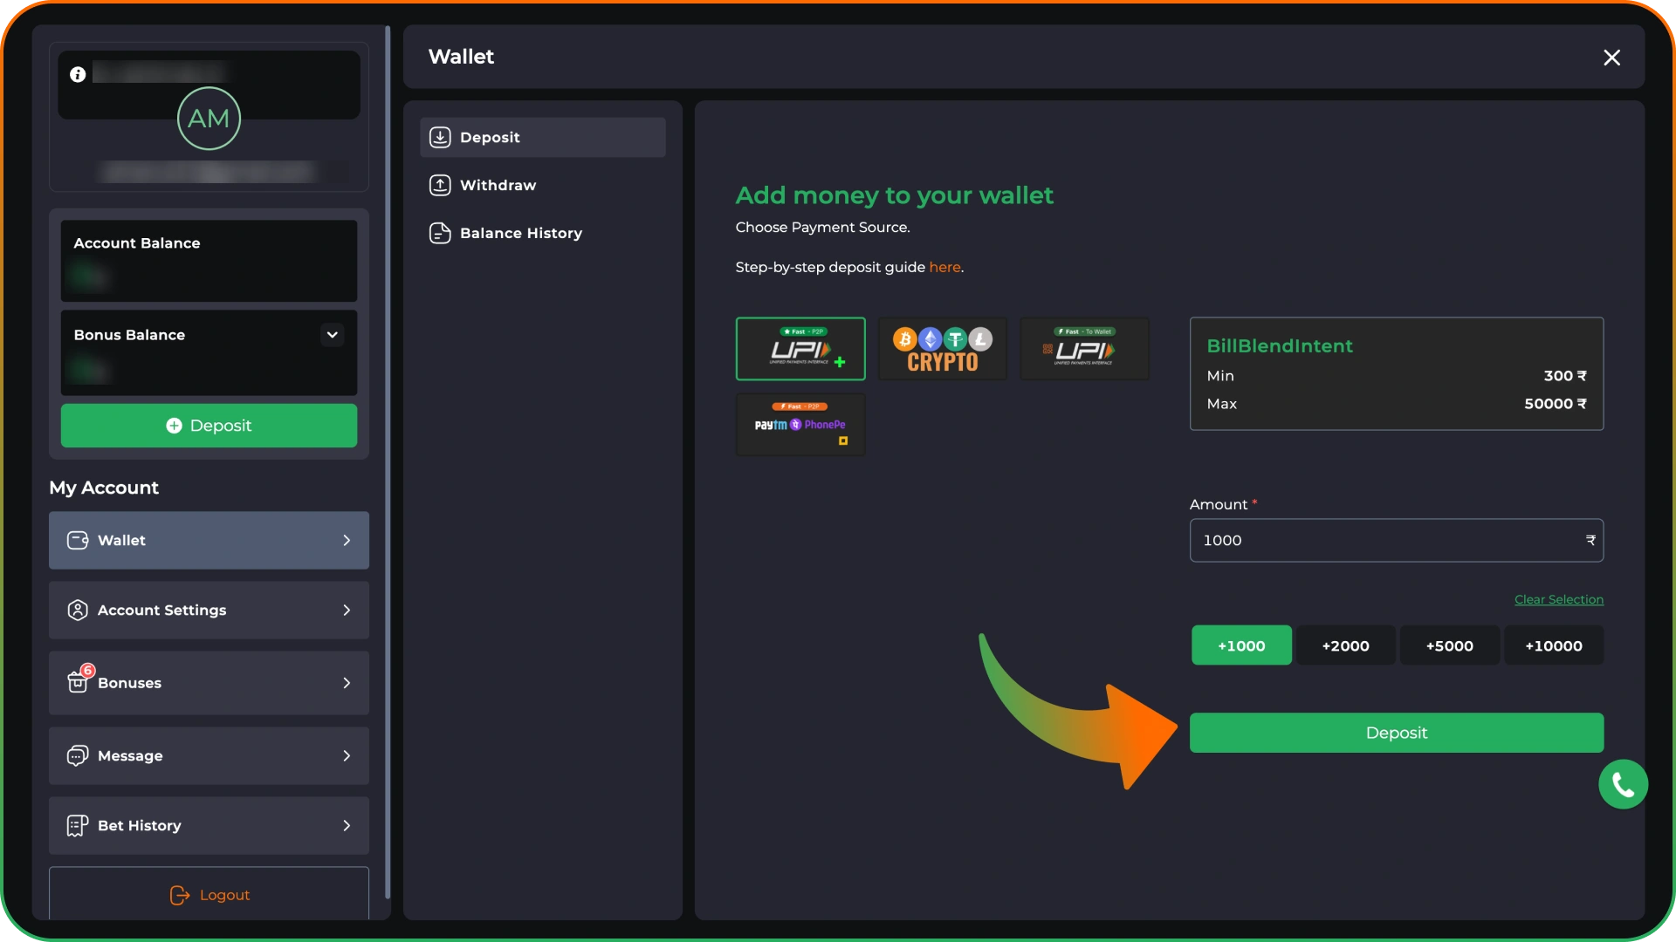The width and height of the screenshot is (1676, 942).
Task: Select the Paytm PhonePe payment method
Action: 800,425
